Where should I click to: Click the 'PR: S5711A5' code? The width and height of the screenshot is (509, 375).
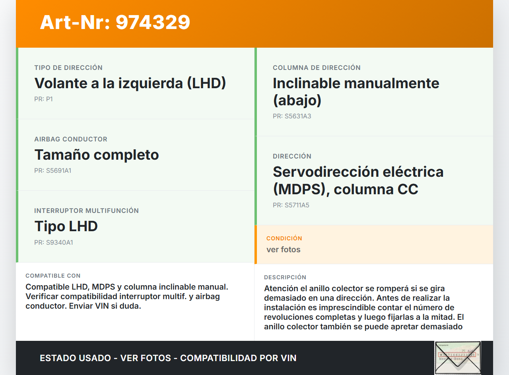click(291, 205)
